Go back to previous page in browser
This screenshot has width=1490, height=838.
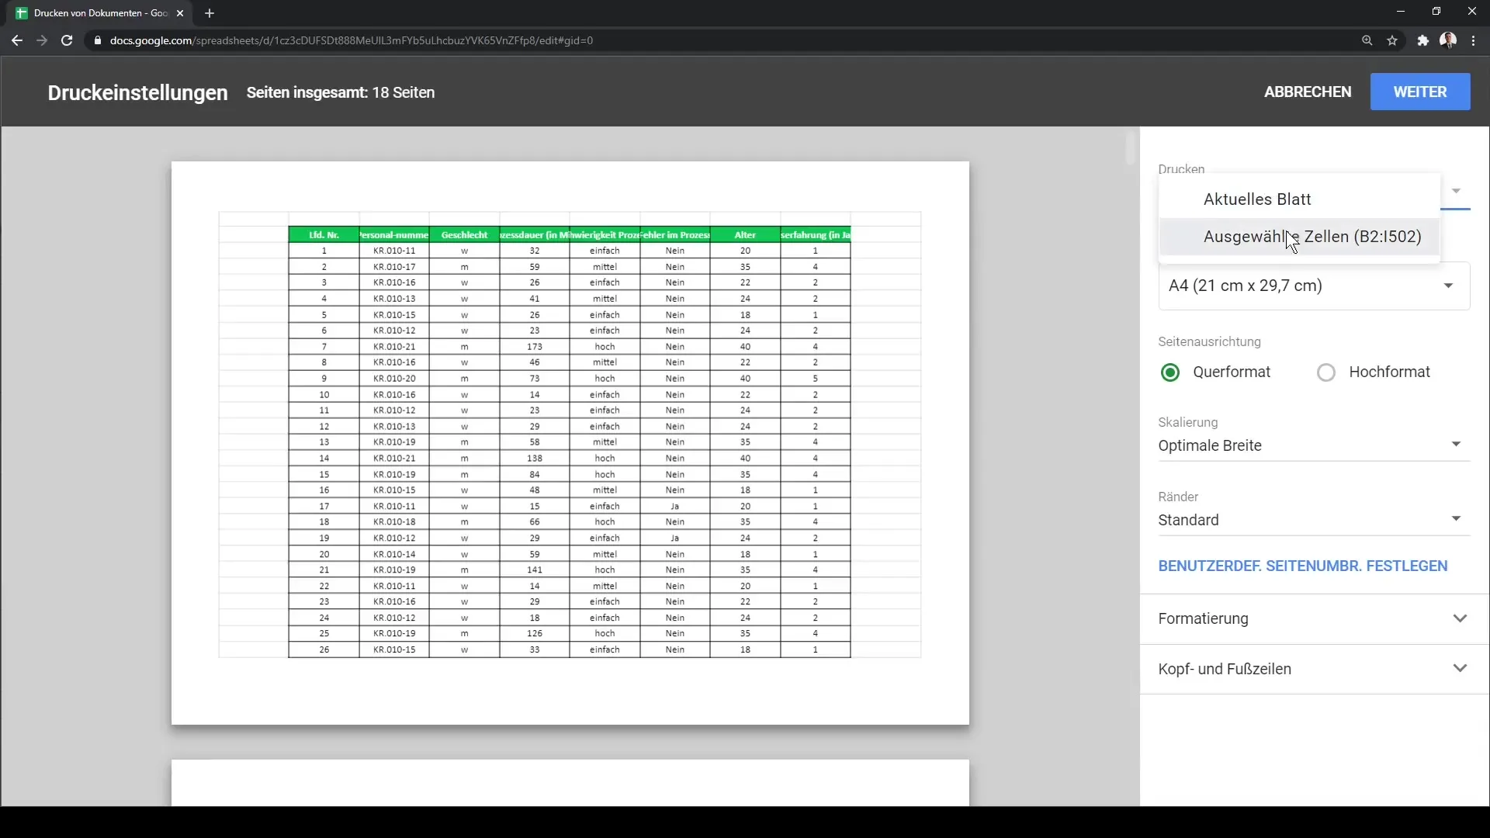point(17,40)
